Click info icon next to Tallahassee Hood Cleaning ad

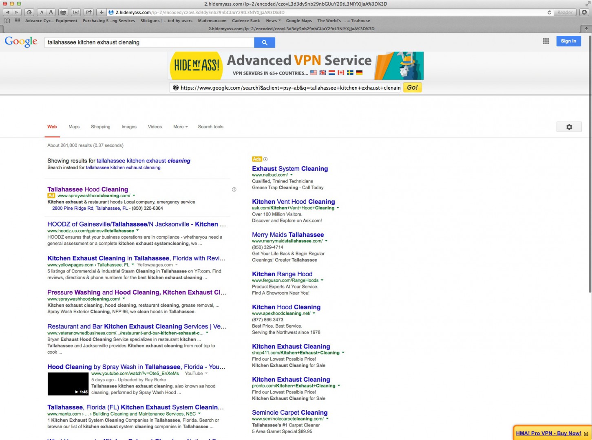pos(234,189)
